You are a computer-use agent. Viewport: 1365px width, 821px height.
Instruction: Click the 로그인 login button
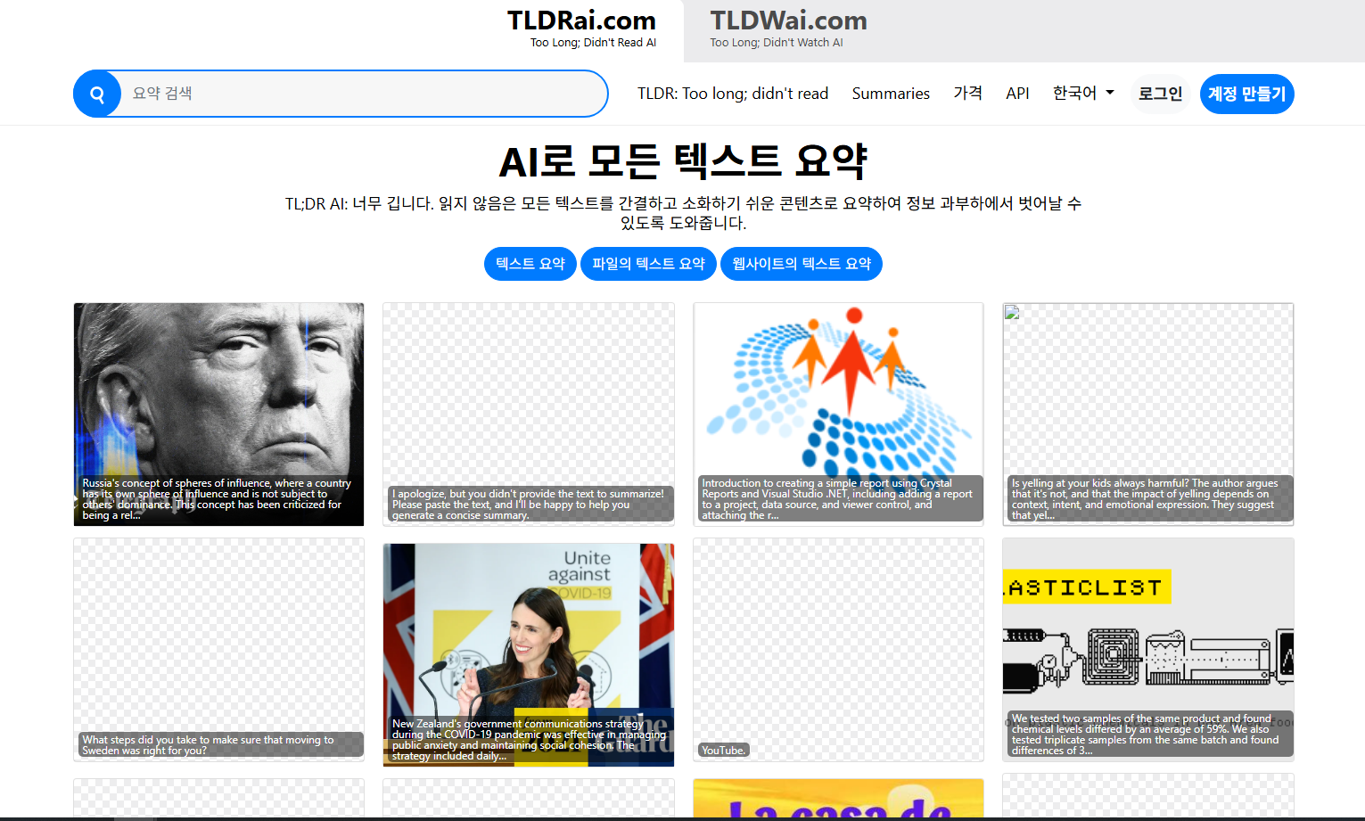pyautogui.click(x=1160, y=94)
